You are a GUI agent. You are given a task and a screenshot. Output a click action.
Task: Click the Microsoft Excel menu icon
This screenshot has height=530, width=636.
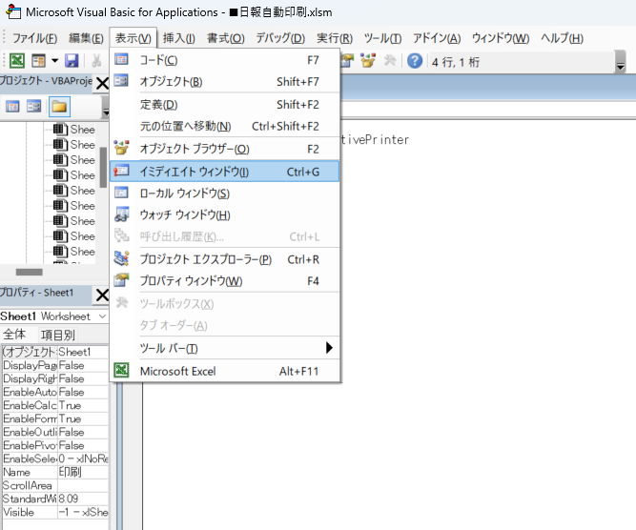[121, 370]
